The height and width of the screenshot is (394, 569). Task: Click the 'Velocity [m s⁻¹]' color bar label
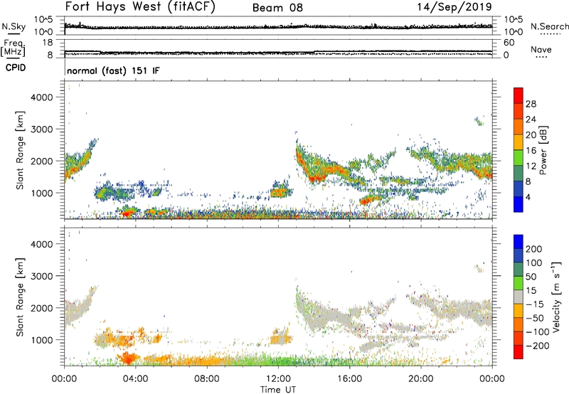[555, 297]
